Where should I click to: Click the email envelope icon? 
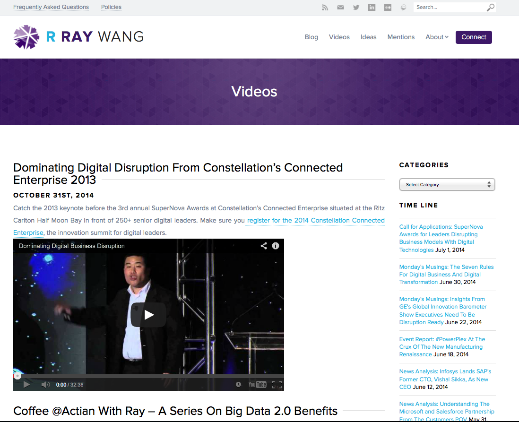tap(340, 7)
